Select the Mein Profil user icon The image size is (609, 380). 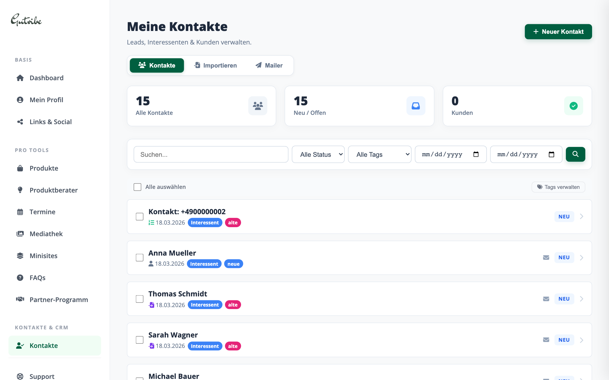click(20, 100)
